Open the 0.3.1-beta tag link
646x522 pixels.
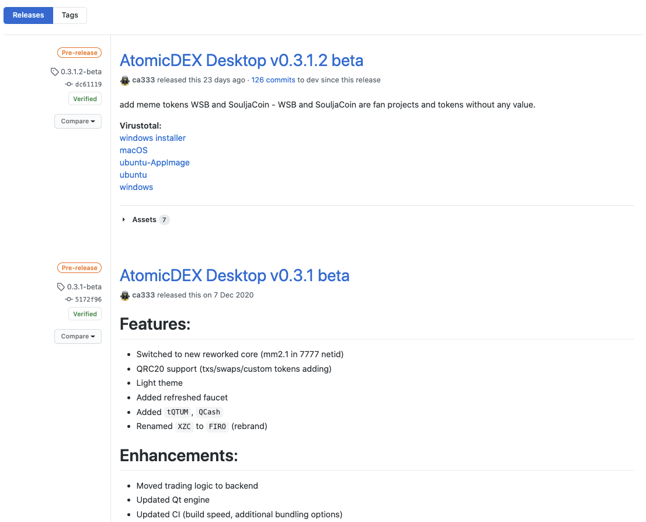[85, 287]
